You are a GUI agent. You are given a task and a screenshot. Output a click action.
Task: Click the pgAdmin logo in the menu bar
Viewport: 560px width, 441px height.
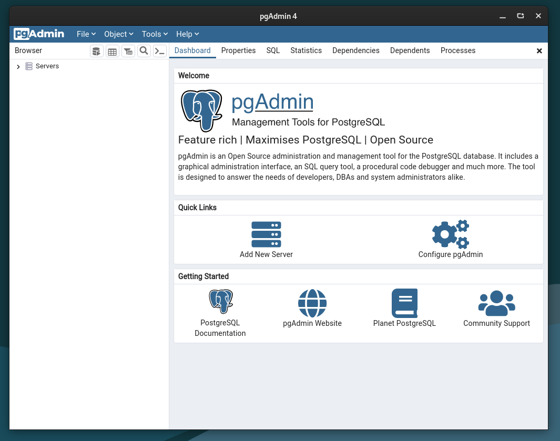[39, 34]
